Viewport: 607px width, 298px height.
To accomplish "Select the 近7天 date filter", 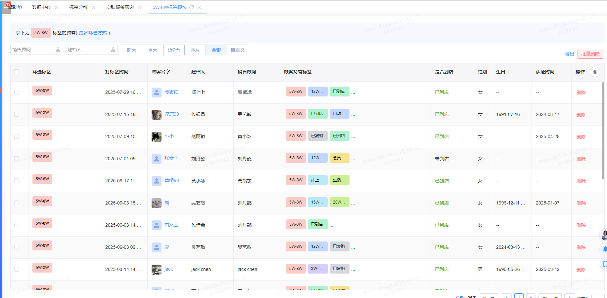I will (x=174, y=50).
